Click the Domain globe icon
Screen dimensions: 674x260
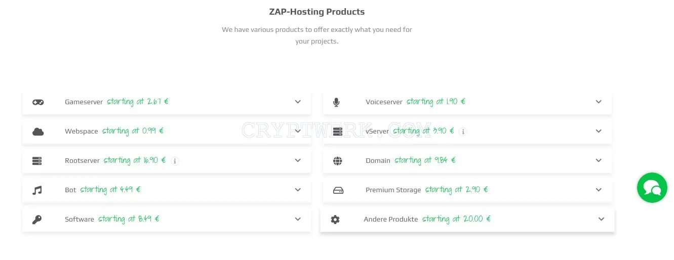[x=338, y=161]
